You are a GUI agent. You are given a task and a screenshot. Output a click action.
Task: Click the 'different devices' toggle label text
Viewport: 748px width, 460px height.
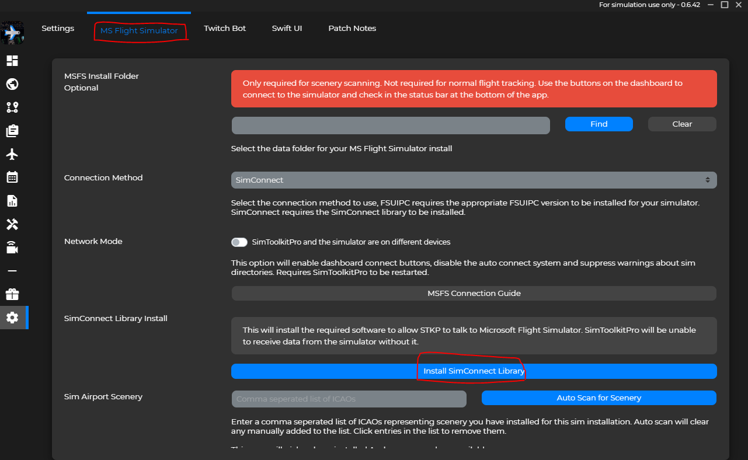(351, 242)
